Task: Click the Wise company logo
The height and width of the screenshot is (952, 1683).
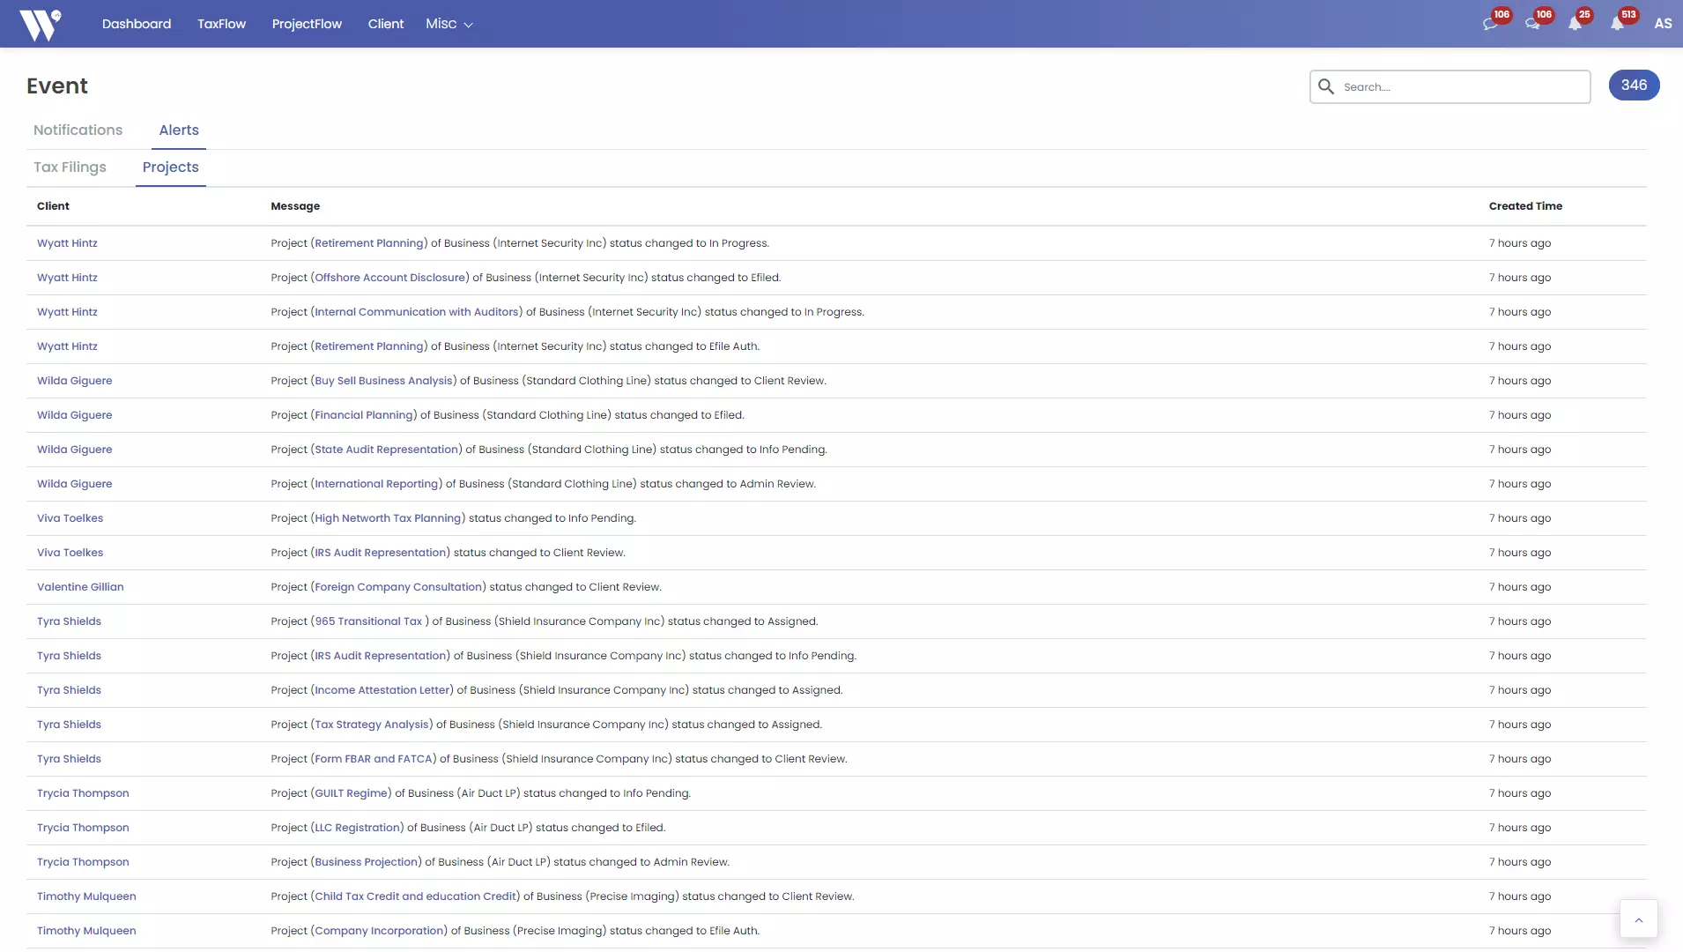Action: pos(41,24)
